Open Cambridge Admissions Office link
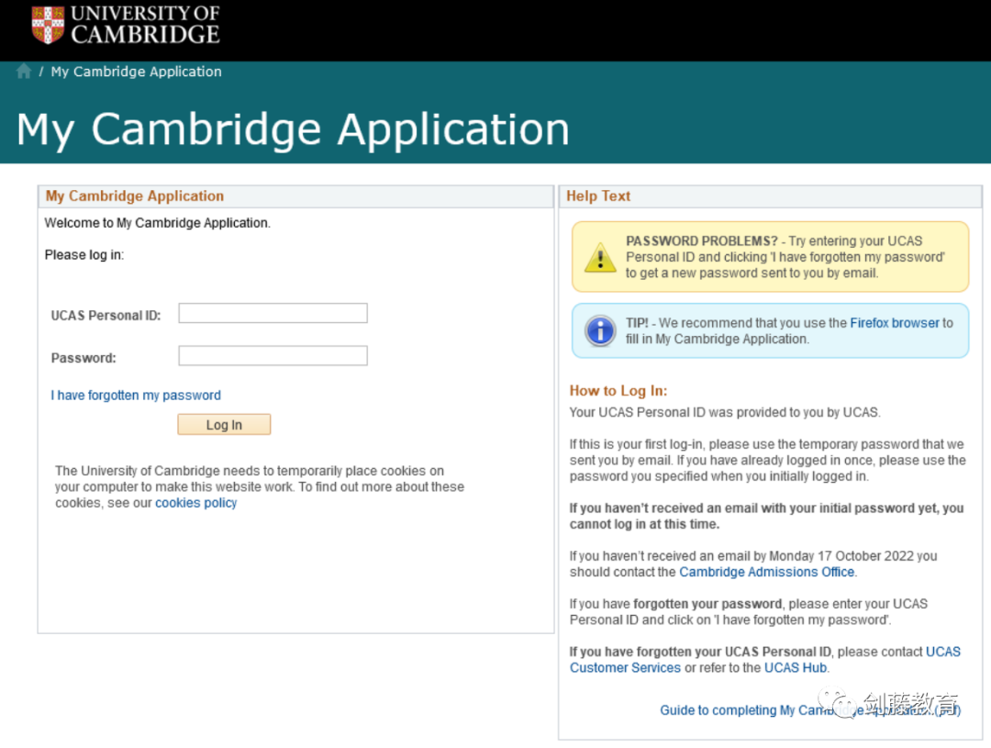Screen dimensions: 991x748 click(766, 572)
